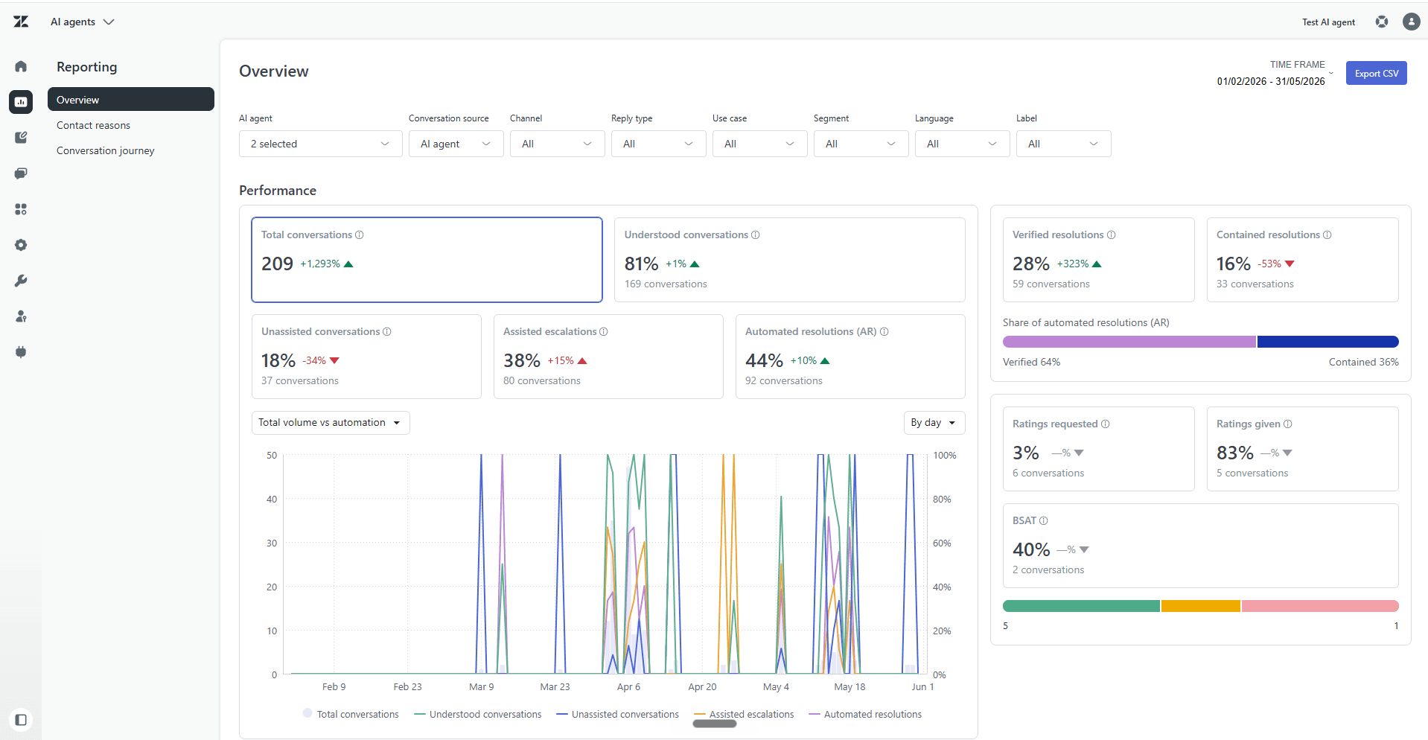Click the pink BSAT rating bar segment
The image size is (1428, 740).
(1320, 606)
